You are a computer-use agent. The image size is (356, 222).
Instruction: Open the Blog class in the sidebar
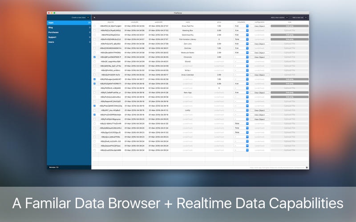(x=69, y=28)
